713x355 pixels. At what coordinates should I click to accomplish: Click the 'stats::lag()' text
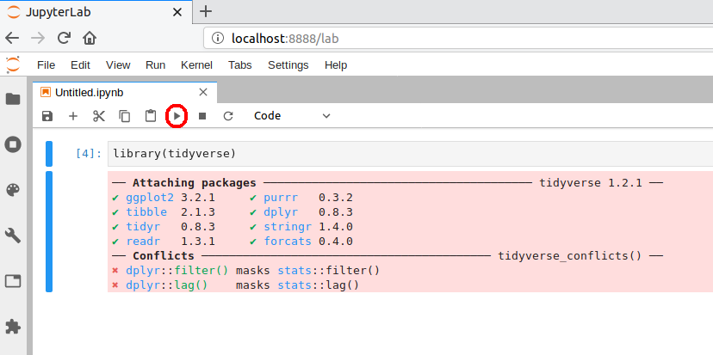(x=319, y=285)
